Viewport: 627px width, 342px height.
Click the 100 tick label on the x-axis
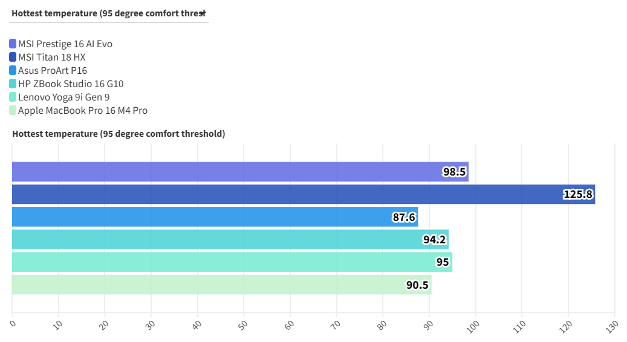473,324
